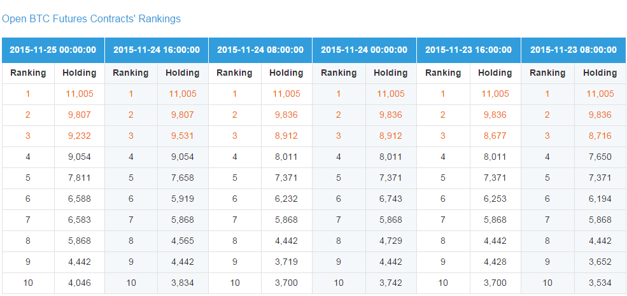This screenshot has height=296, width=627.
Task: Click the holding value 7,650
Action: 600,157
